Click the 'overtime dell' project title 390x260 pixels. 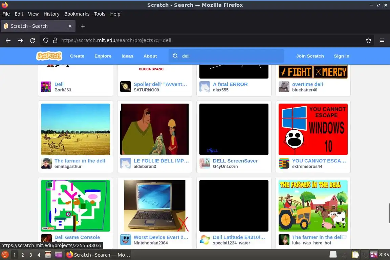coord(307,84)
